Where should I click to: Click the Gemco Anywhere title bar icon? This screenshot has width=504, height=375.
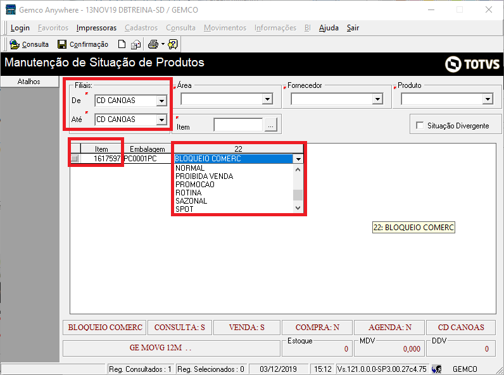11,9
